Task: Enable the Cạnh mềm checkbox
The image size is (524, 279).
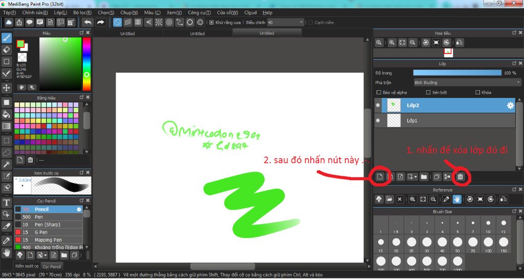Action: [x=311, y=22]
